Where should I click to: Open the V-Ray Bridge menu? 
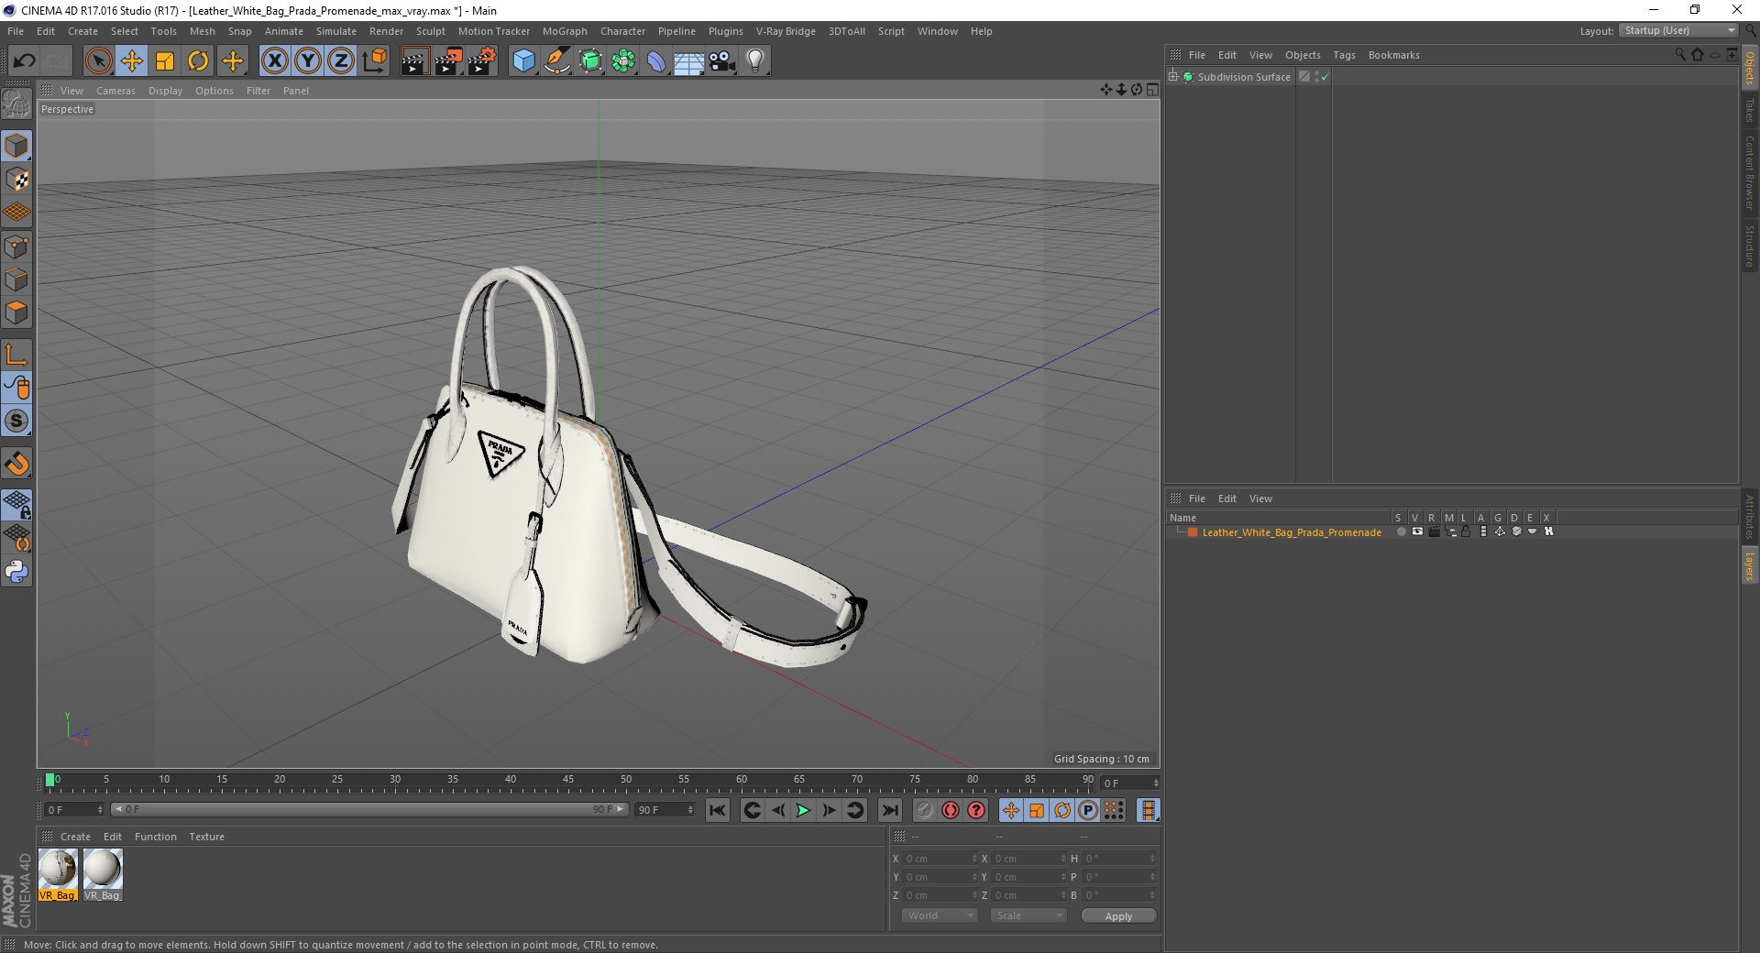pyautogui.click(x=786, y=31)
